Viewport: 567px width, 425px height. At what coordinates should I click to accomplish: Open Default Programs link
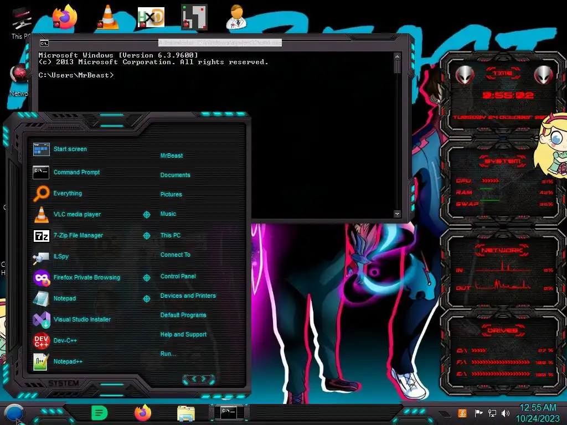(183, 315)
